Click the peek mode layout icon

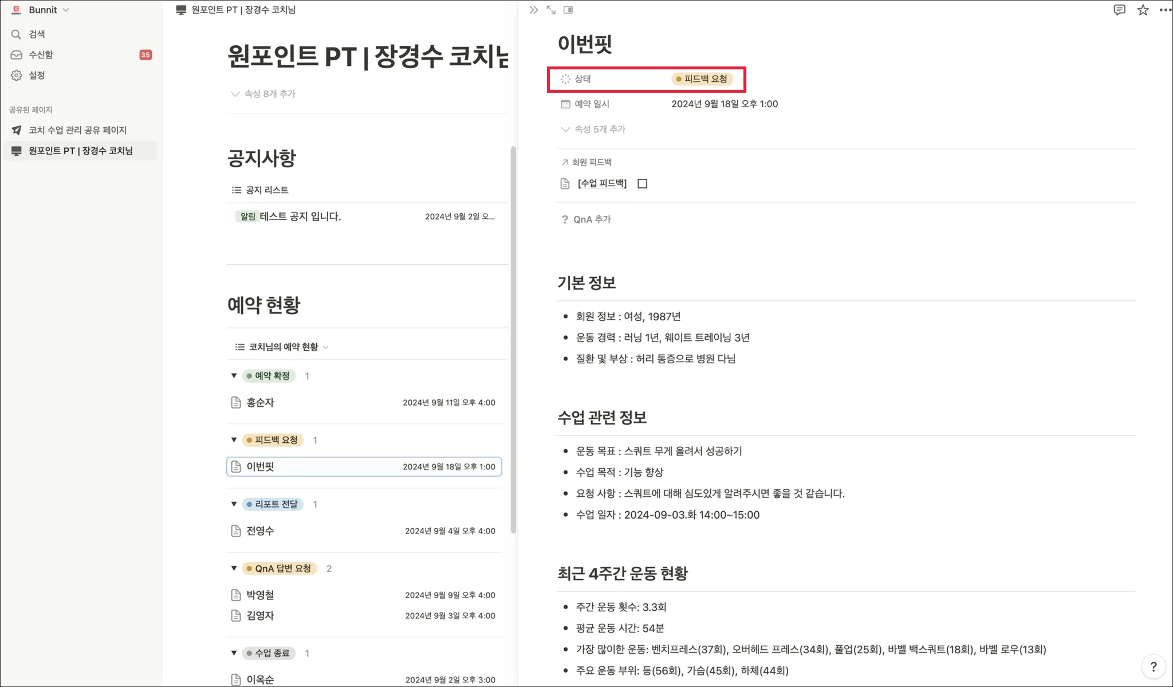click(x=568, y=10)
